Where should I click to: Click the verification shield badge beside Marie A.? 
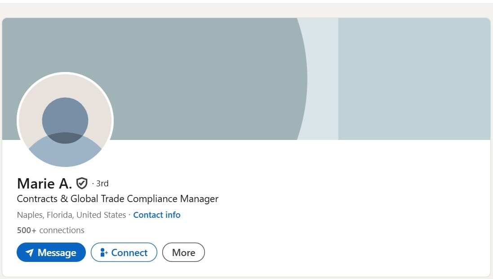pos(82,183)
